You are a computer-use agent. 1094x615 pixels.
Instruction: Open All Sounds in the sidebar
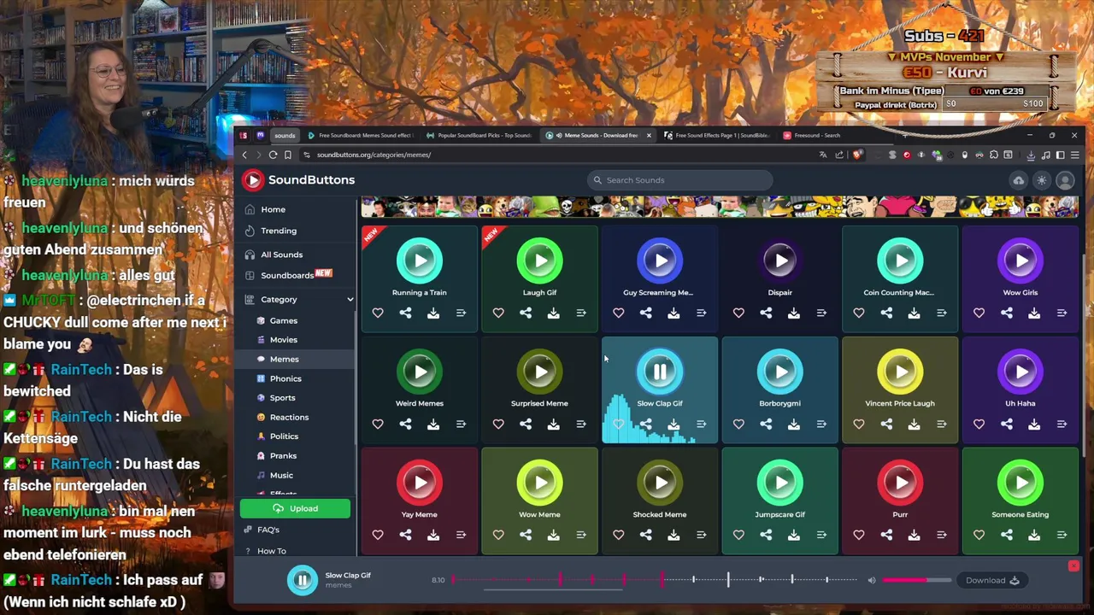tap(281, 255)
